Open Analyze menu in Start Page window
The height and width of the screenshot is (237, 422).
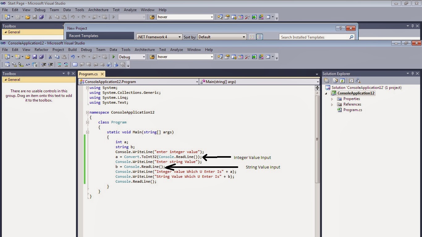[130, 10]
